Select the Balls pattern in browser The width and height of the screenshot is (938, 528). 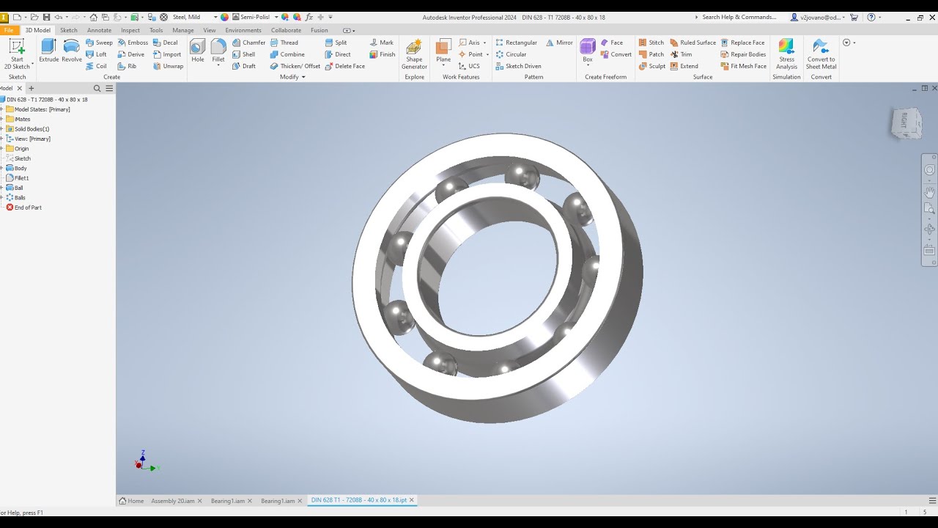pyautogui.click(x=16, y=198)
